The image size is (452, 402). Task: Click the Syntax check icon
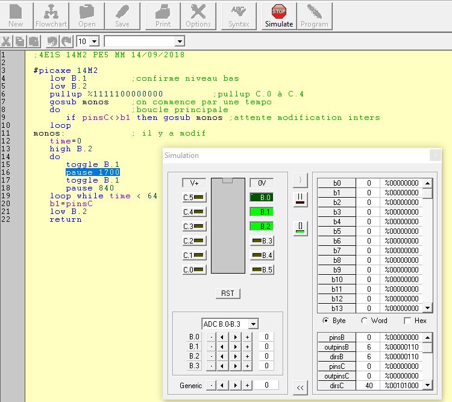tap(239, 16)
